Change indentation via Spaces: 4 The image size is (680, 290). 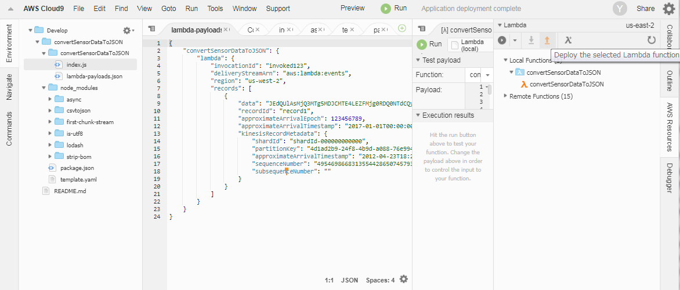click(x=381, y=280)
